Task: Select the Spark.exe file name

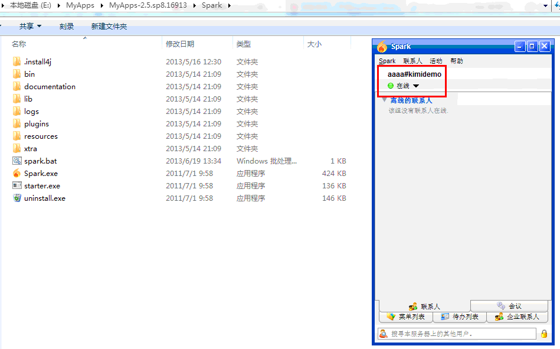Action: tap(41, 174)
